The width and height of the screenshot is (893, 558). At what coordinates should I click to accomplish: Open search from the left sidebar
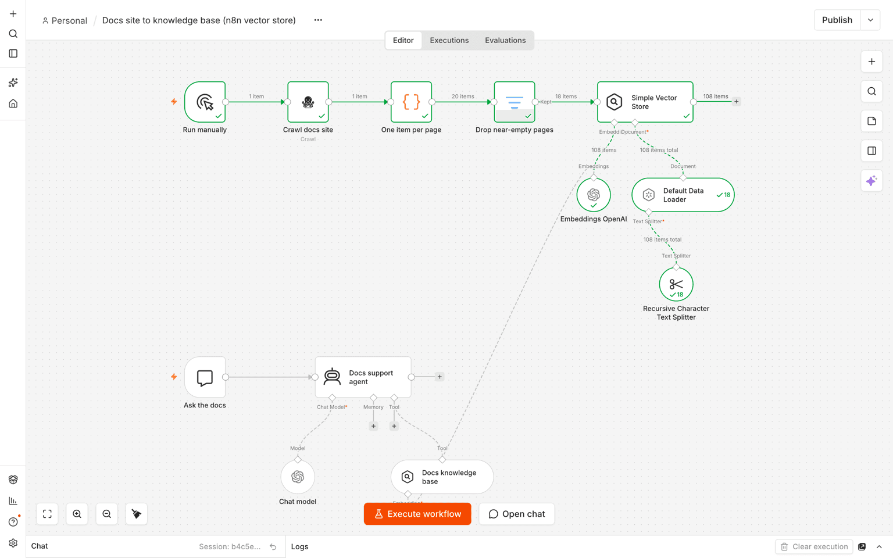pyautogui.click(x=13, y=34)
